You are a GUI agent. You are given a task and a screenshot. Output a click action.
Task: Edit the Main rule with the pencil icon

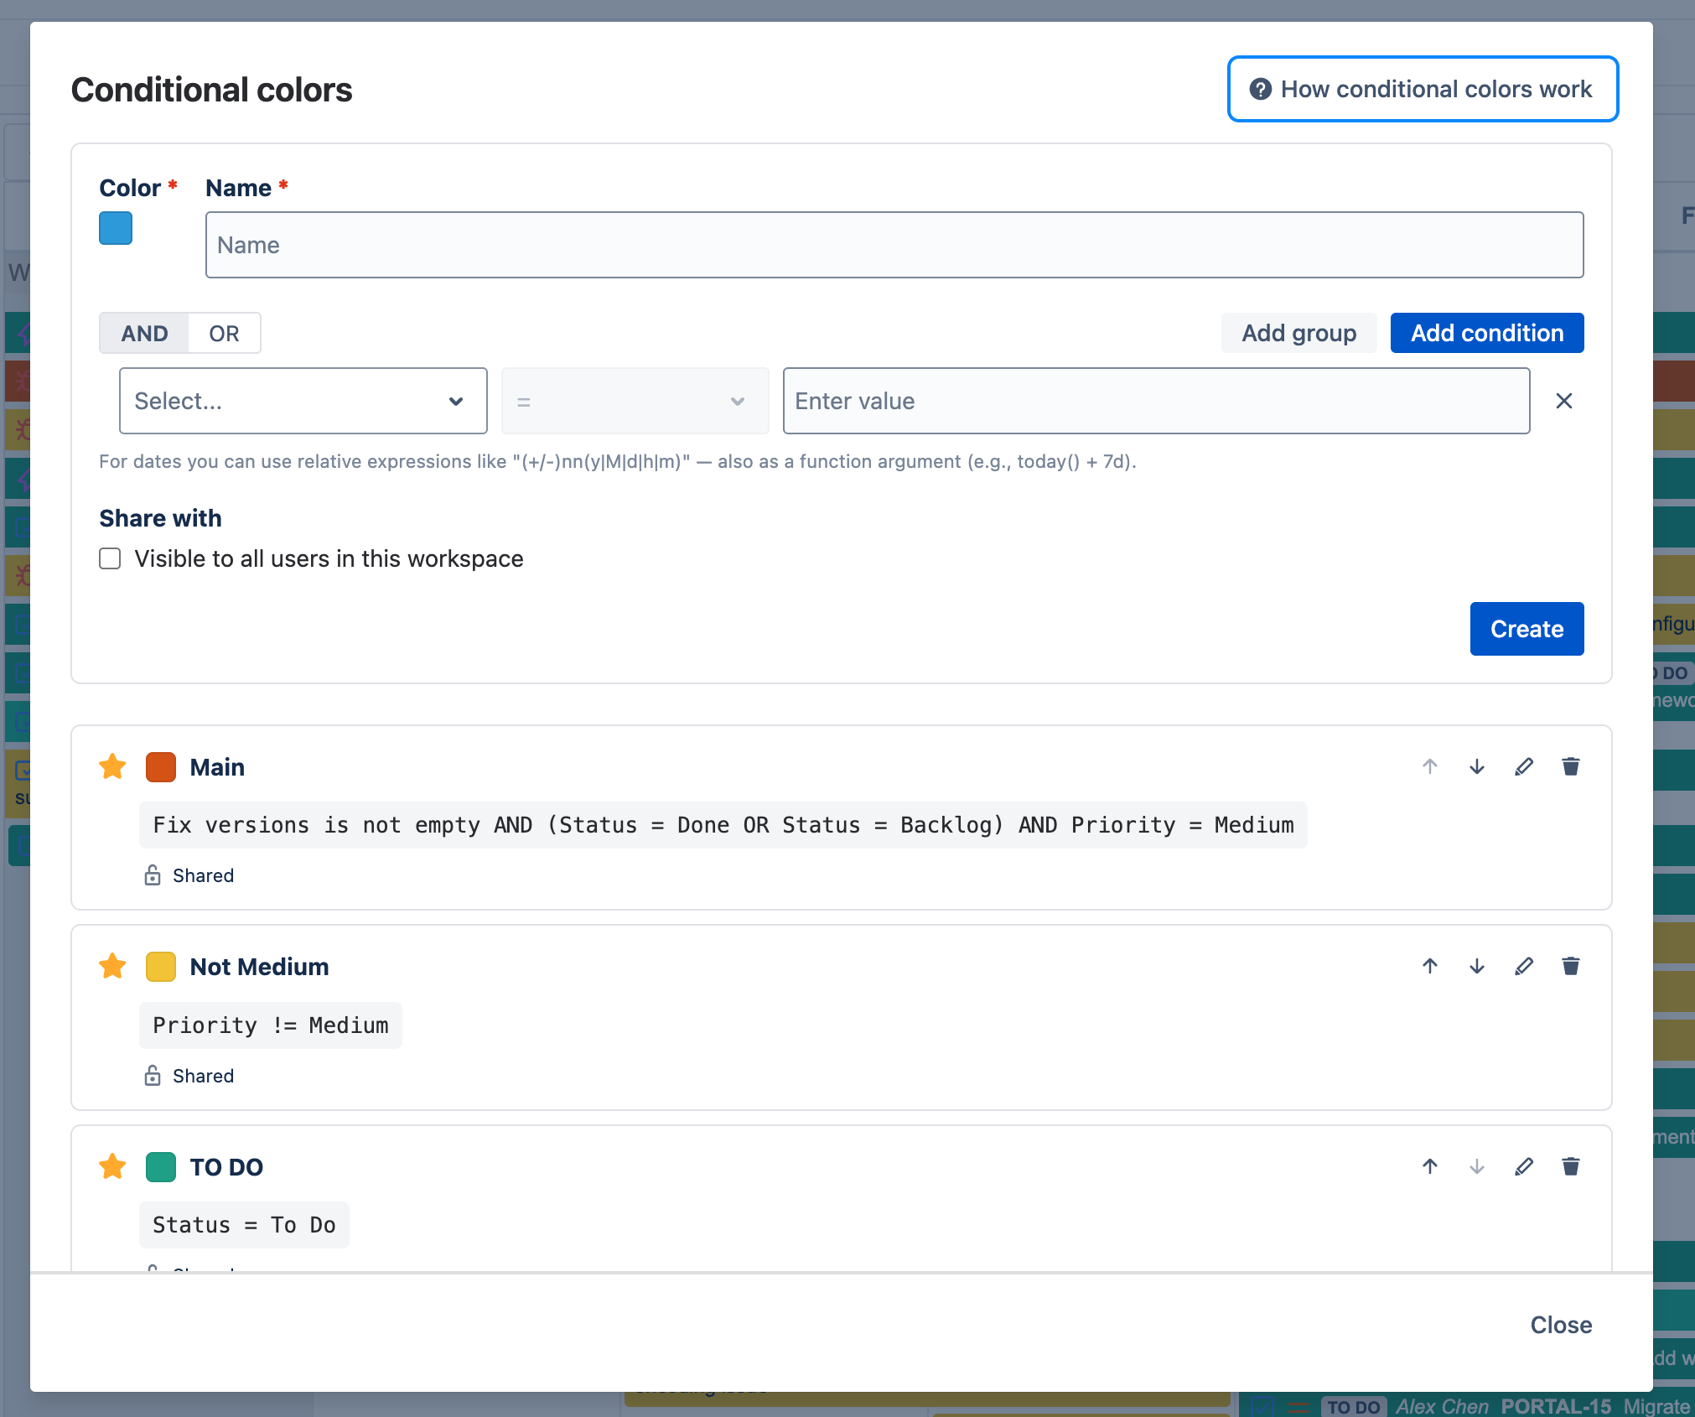click(1524, 766)
